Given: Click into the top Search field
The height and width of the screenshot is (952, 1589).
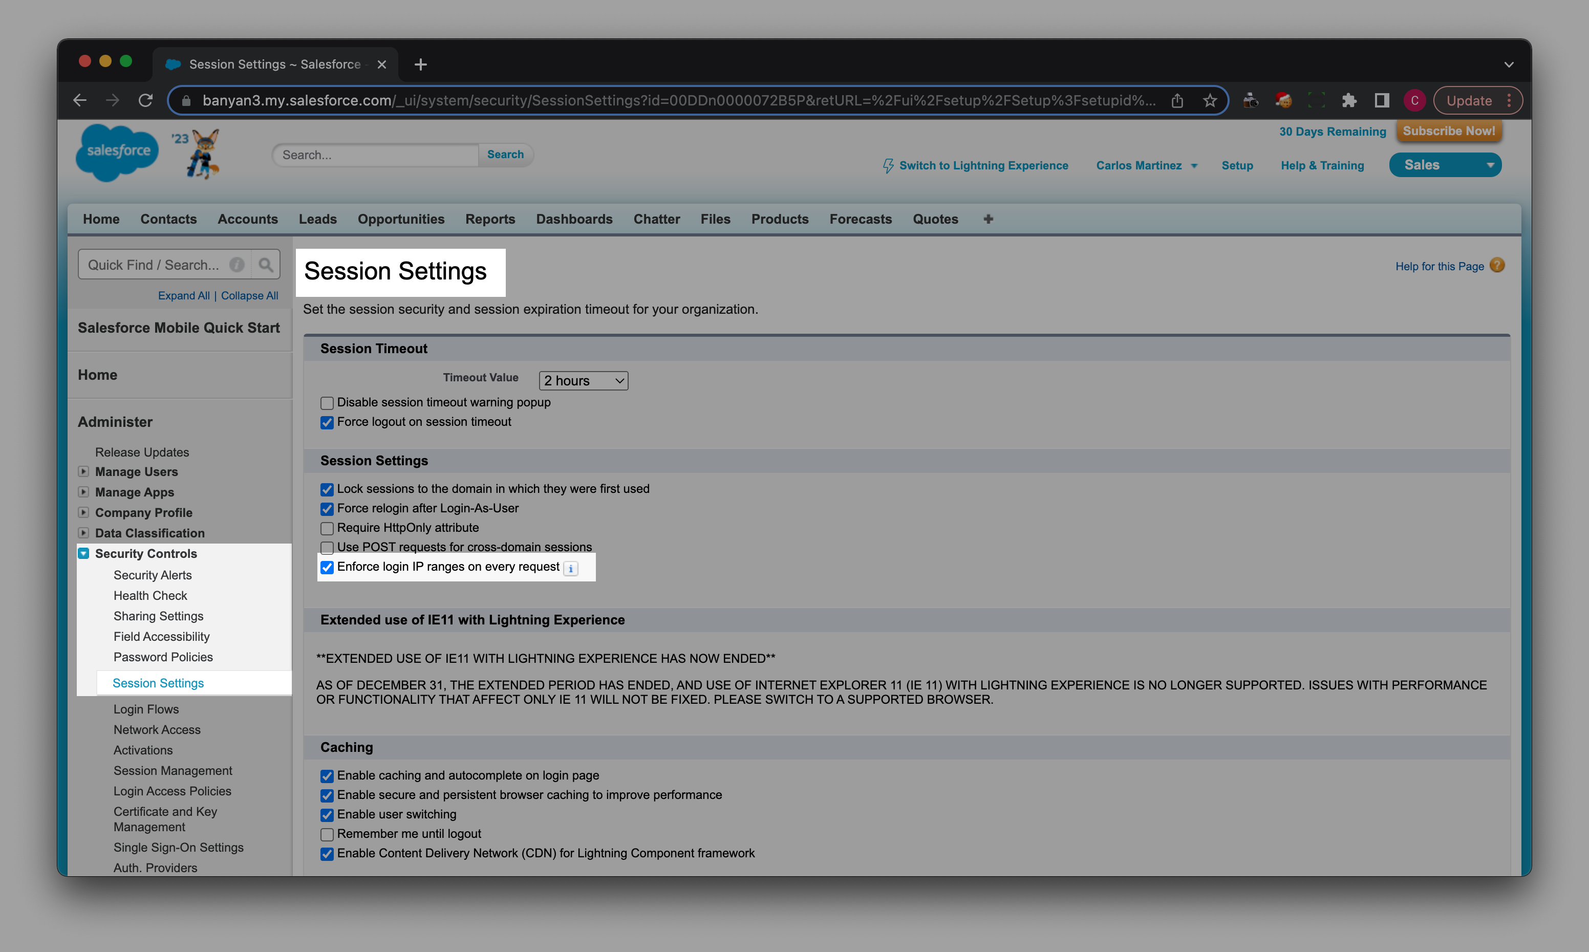Looking at the screenshot, I should click(375, 155).
